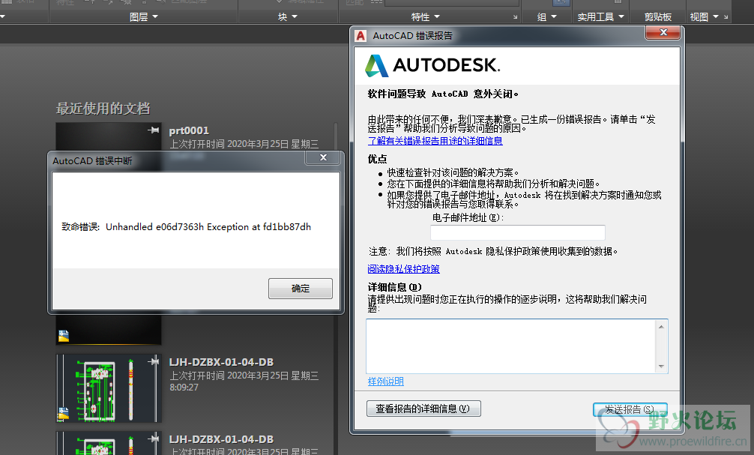Confirm the fatal error with 确定
This screenshot has height=455, width=754.
pos(301,288)
